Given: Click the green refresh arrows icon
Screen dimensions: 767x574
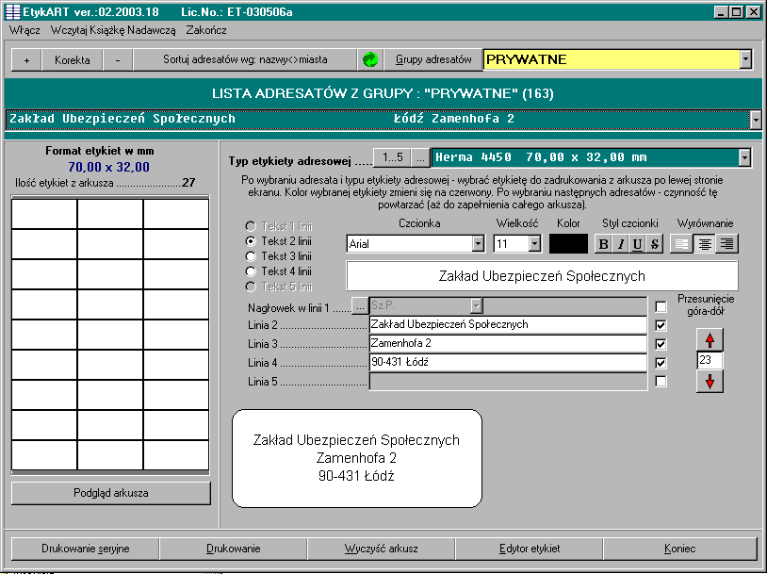Looking at the screenshot, I should [370, 59].
